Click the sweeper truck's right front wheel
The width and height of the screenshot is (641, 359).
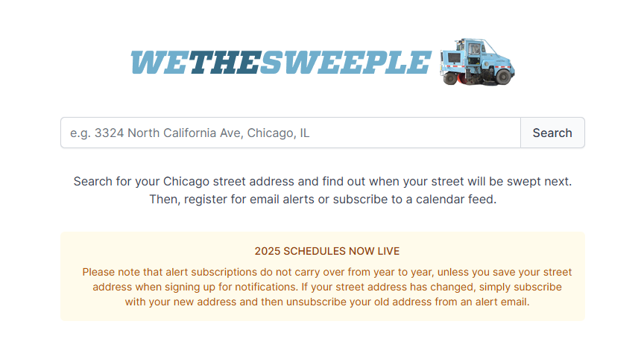(x=503, y=77)
